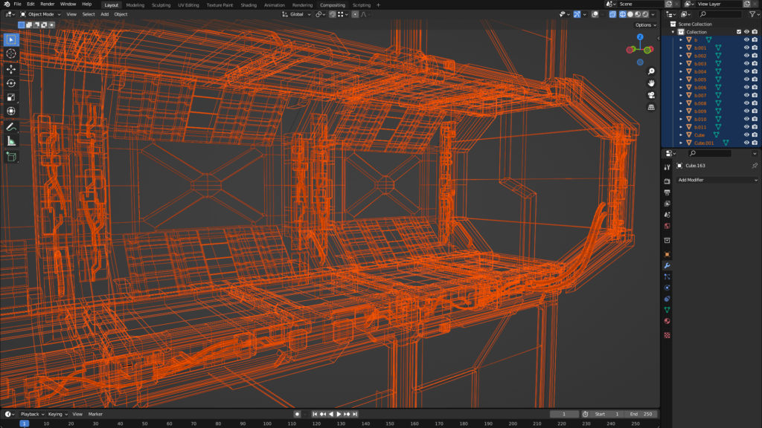The width and height of the screenshot is (762, 428).
Task: Choose the Annotate pencil tool
Action: [x=11, y=127]
